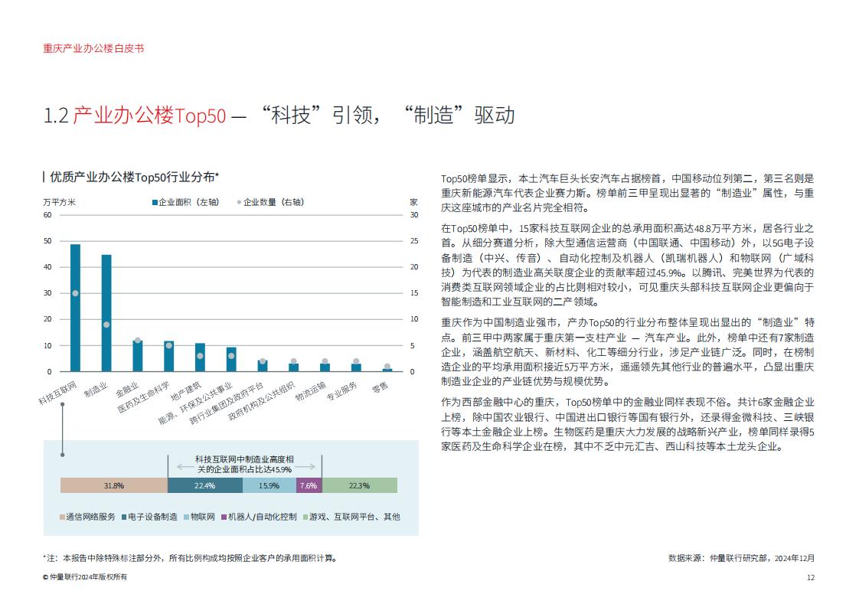This screenshot has width=859, height=607.
Task: Click the x-axis label "专业服务"
Action: [x=342, y=391]
